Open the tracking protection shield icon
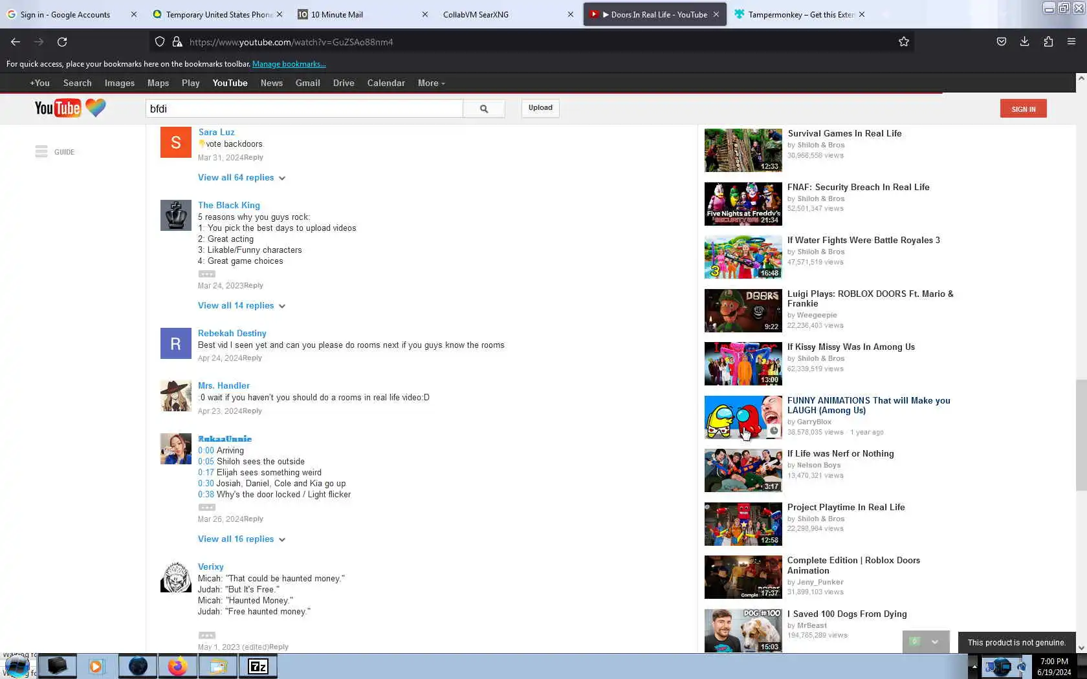Screen dimensions: 1087x679 click(160, 42)
